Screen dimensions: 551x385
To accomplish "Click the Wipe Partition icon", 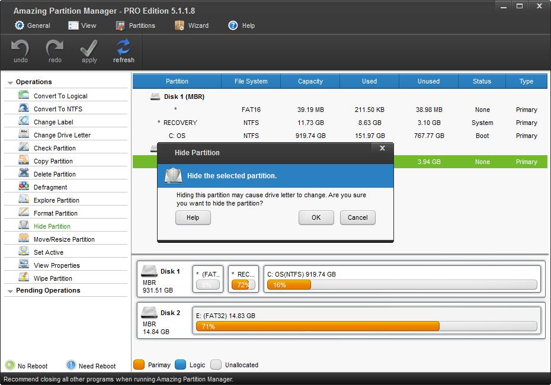I will 24,277.
